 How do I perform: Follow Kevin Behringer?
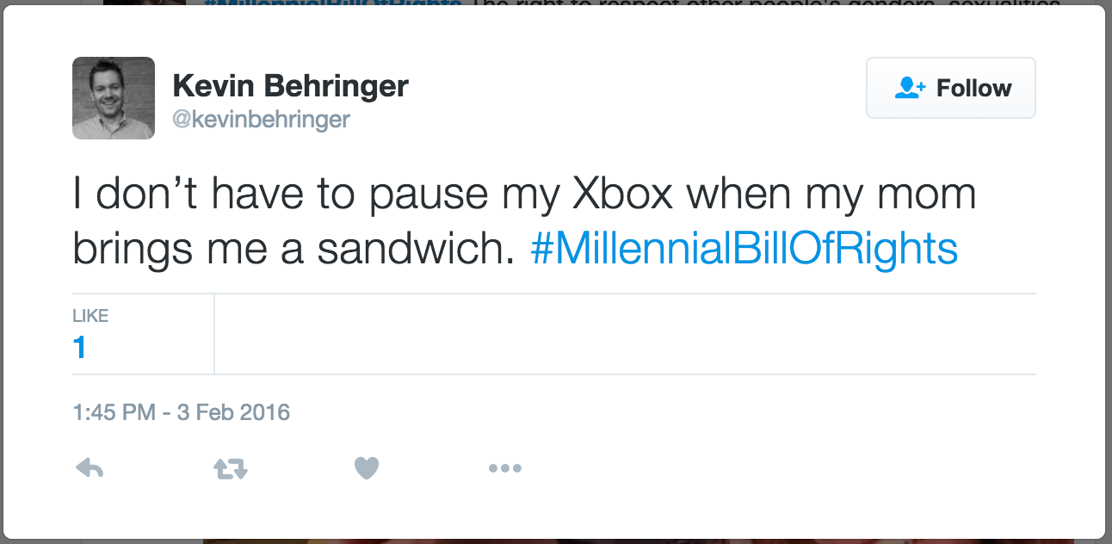[x=950, y=88]
